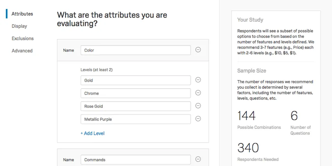This screenshot has width=332, height=166.
Task: Switch to the Display section
Action: tap(19, 26)
